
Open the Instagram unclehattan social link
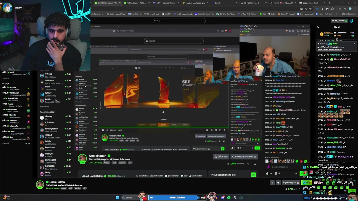tap(157, 176)
